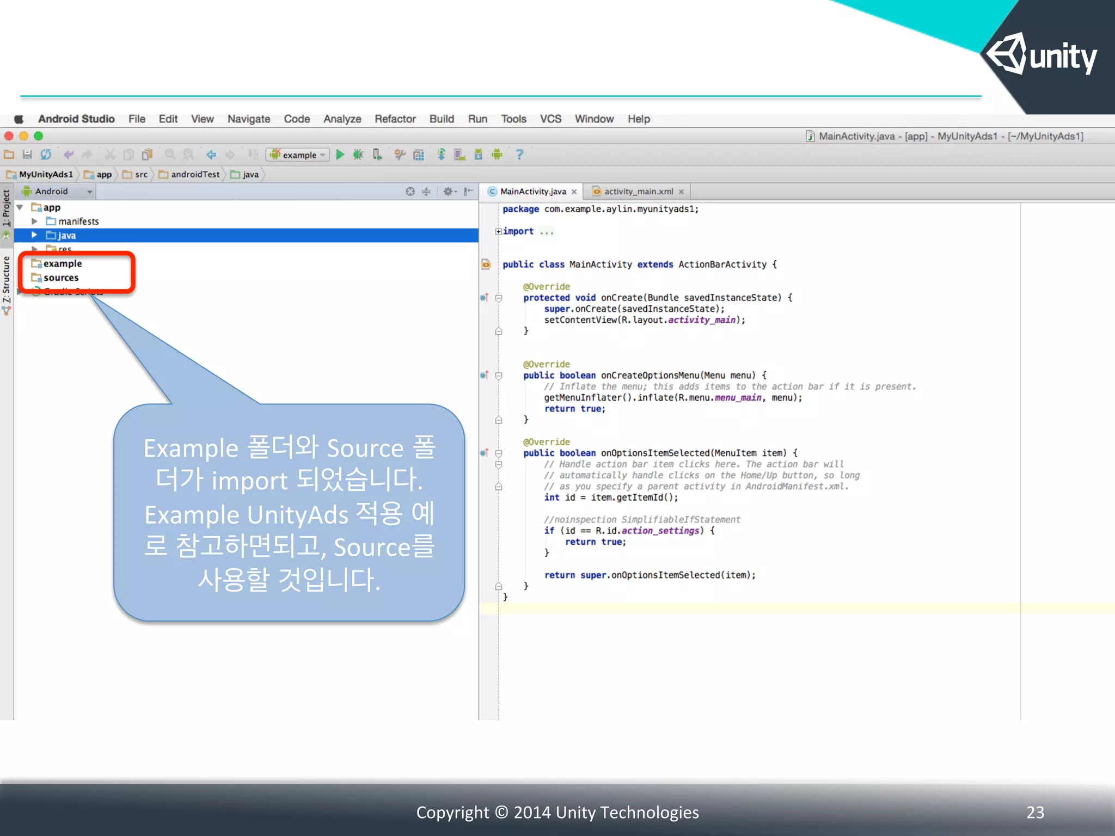Open the Apple menu

(x=19, y=119)
